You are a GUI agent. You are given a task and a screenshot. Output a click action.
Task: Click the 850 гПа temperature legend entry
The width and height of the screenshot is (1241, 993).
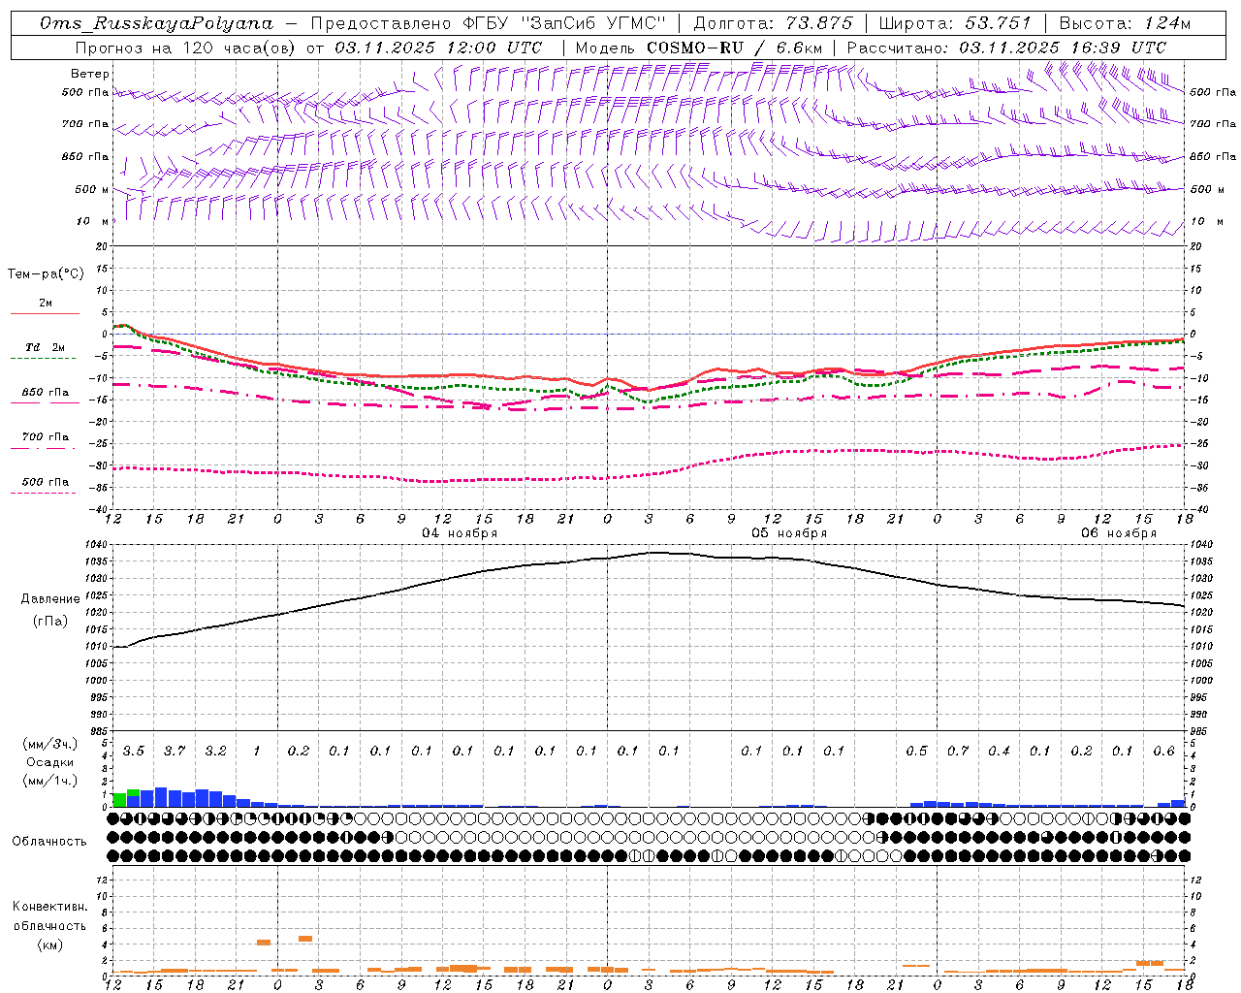[x=45, y=393]
